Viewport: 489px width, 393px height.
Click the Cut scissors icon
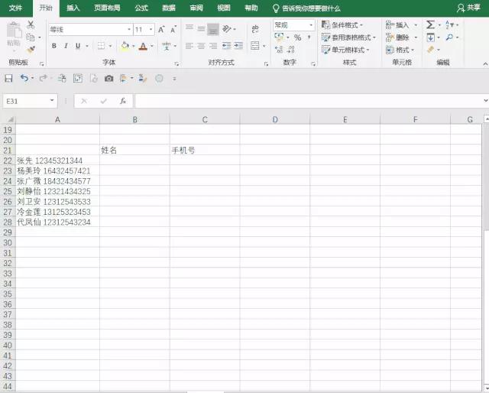click(31, 24)
